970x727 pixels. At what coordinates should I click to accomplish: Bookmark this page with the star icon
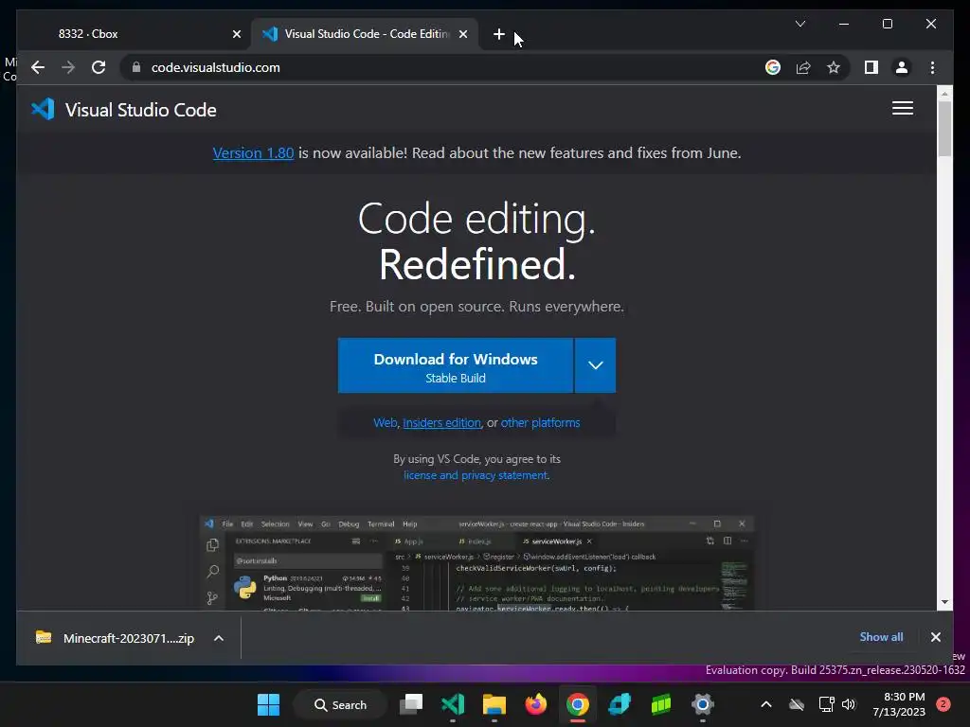pyautogui.click(x=834, y=67)
